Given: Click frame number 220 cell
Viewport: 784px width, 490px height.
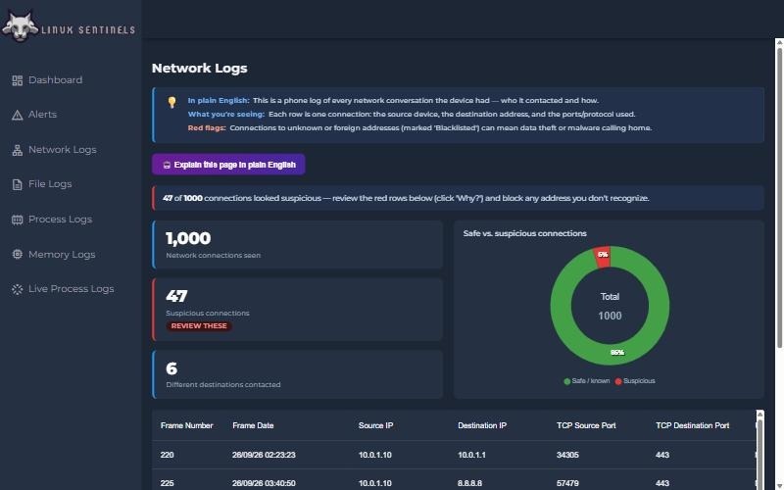Looking at the screenshot, I should tap(167, 455).
